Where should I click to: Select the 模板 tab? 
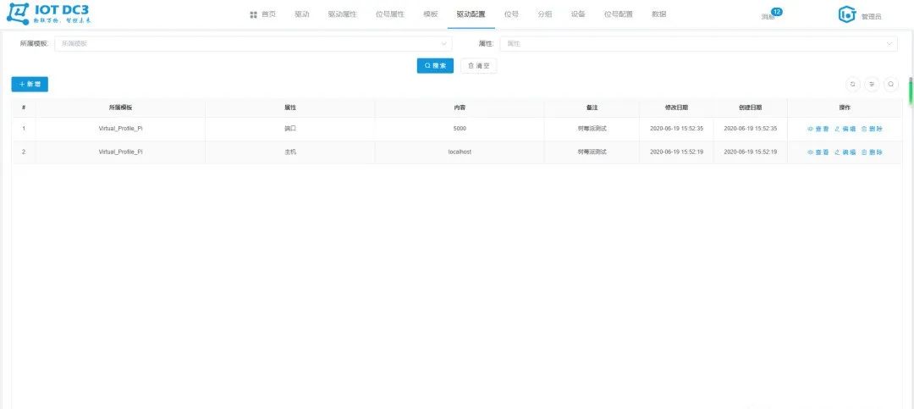point(430,14)
